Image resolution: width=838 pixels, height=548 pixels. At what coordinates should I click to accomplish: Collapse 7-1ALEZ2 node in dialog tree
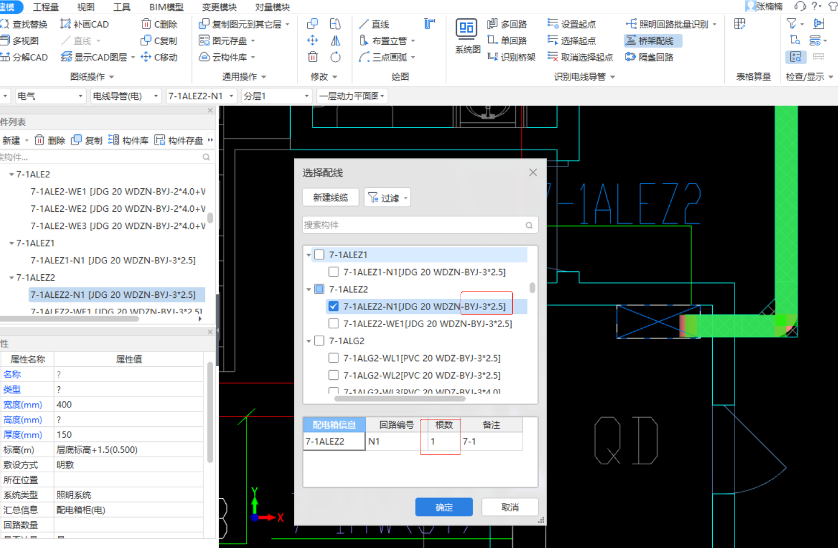point(309,289)
